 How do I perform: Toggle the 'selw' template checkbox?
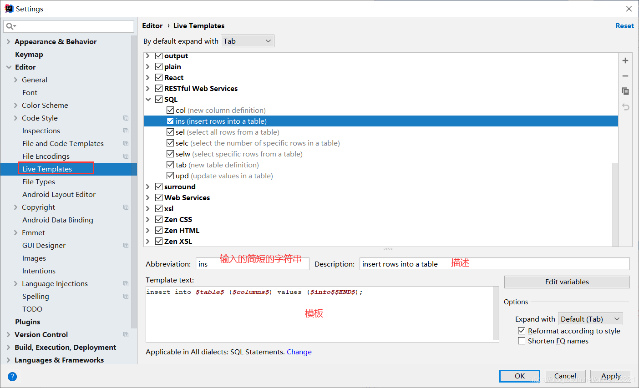point(170,154)
